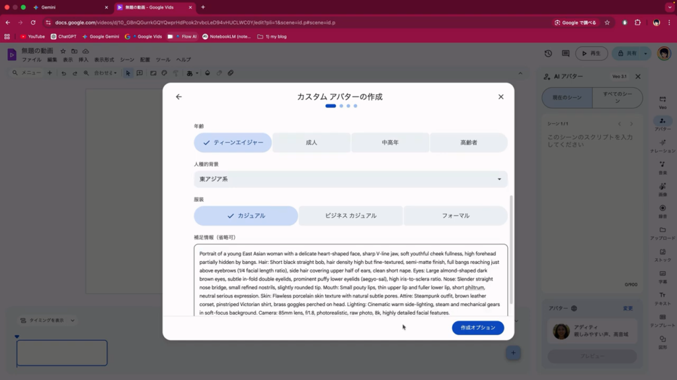This screenshot has height=380, width=677.
Task: Open the アップロード sidebar icon
Action: [662, 233]
